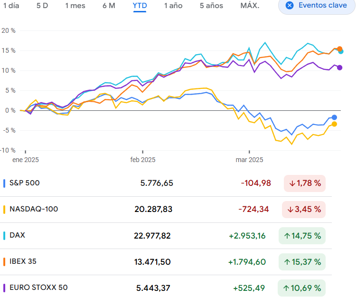Click the NASDAQ-100 yellow endpoint dot

click(x=334, y=124)
